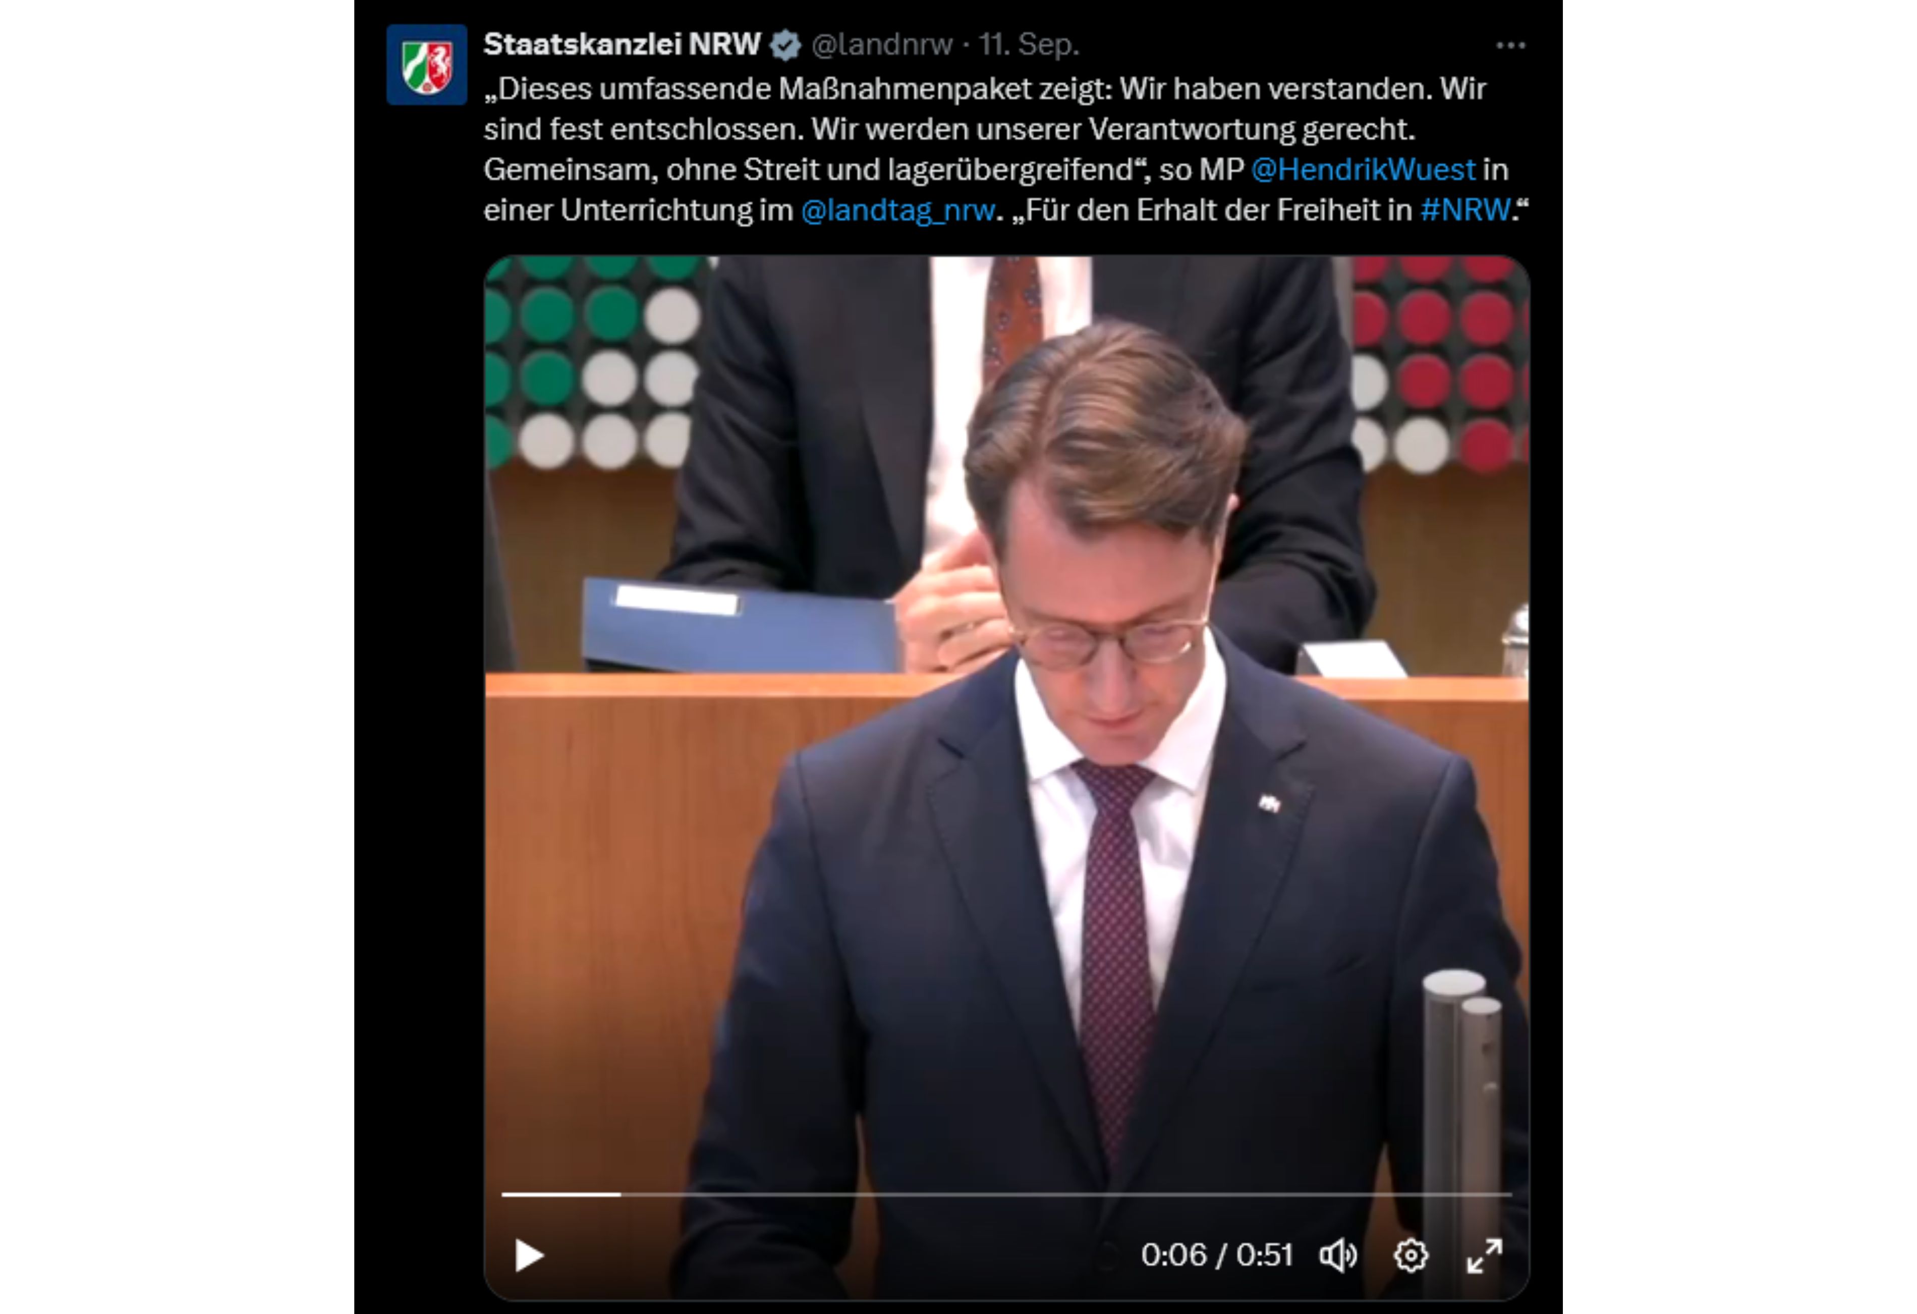The image size is (1917, 1314).
Task: Seek the video progress bar to the middle
Action: (x=1006, y=1193)
